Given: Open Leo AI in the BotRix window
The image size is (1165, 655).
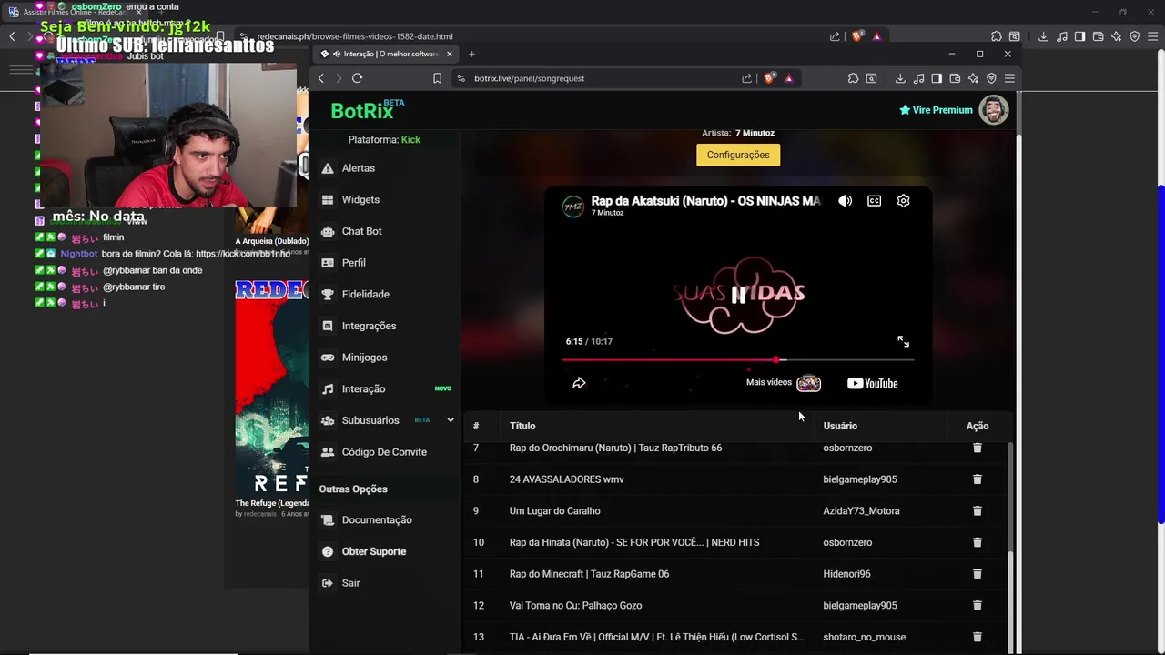Looking at the screenshot, I should (x=973, y=78).
